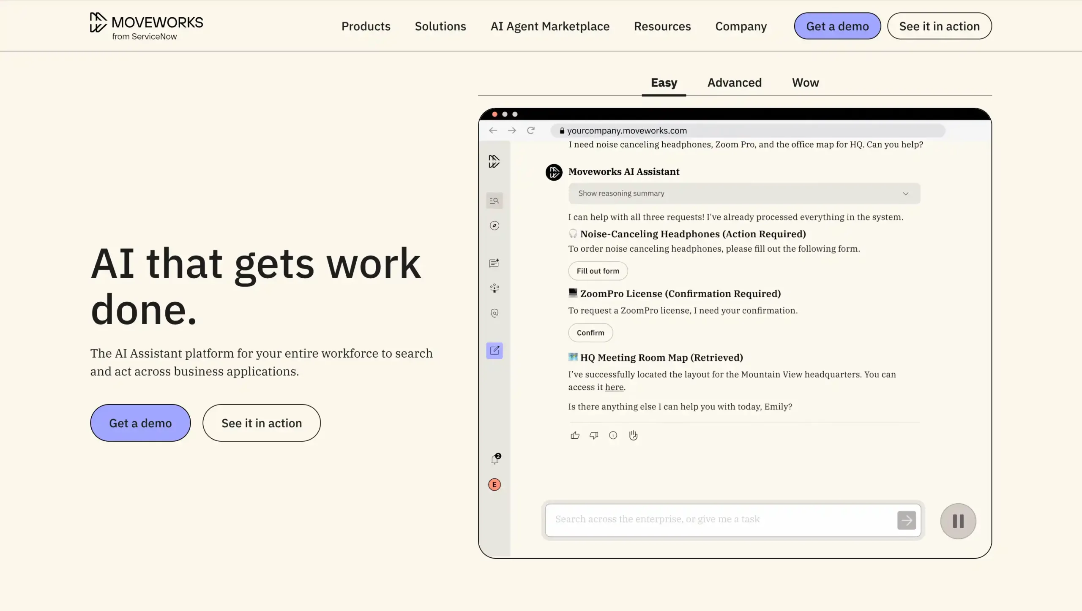Open the search list icon in sidebar
This screenshot has height=611, width=1082.
[x=494, y=201]
